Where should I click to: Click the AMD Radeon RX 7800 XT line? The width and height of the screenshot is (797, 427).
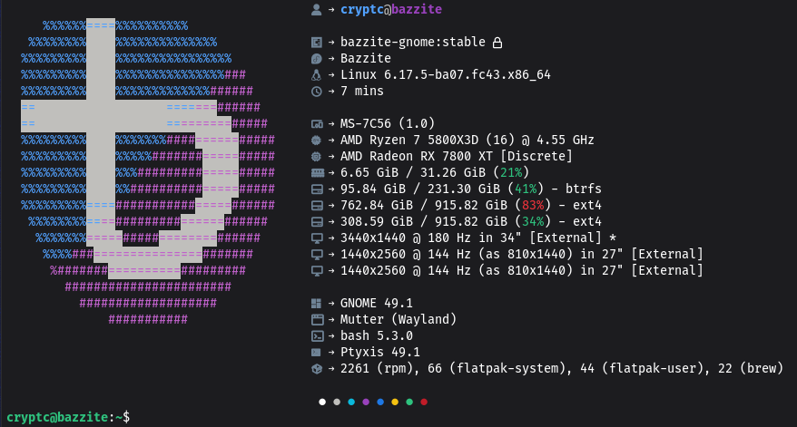456,156
